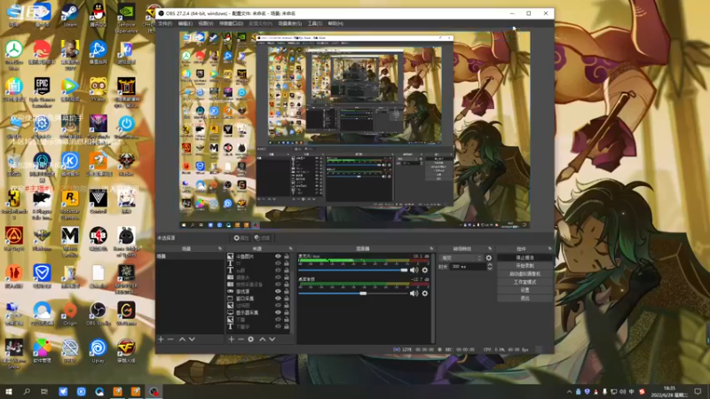710x399 pixels.
Task: Pop out the Sources (来源) dock icon
Action: pyautogui.click(x=291, y=248)
